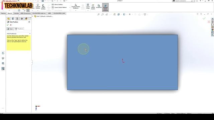
Task: Open Appearances in the task pane
Action: pos(213,30)
